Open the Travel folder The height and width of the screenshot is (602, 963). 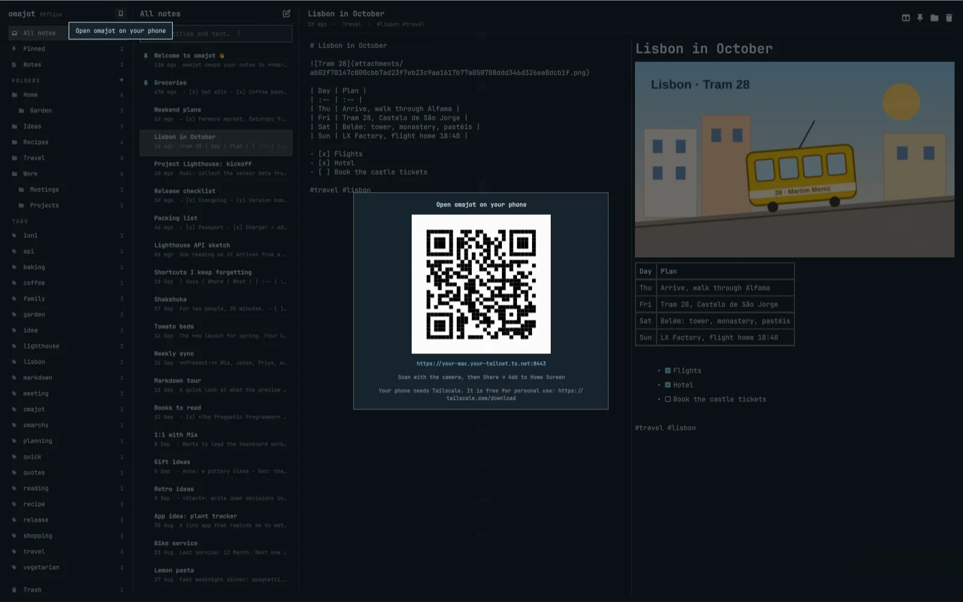coord(67,158)
